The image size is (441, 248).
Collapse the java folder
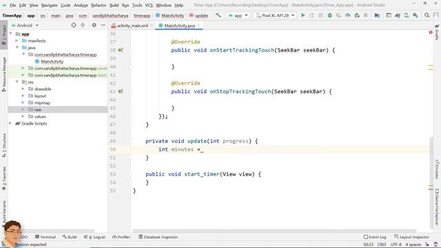pyautogui.click(x=17, y=48)
